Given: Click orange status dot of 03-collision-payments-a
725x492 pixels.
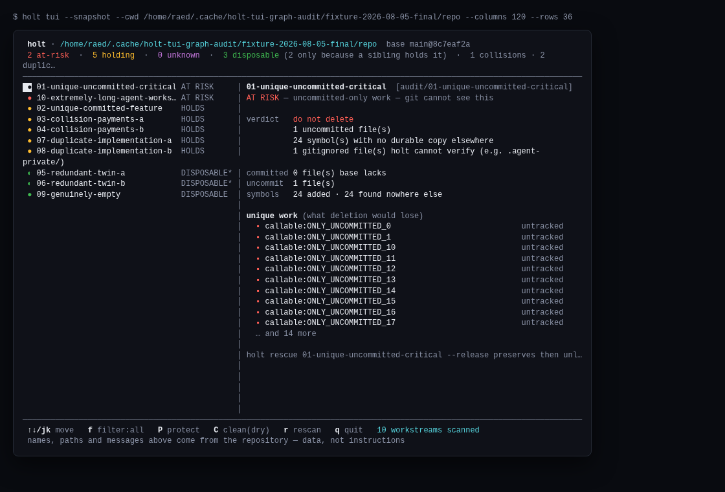Looking at the screenshot, I should click(x=30, y=119).
